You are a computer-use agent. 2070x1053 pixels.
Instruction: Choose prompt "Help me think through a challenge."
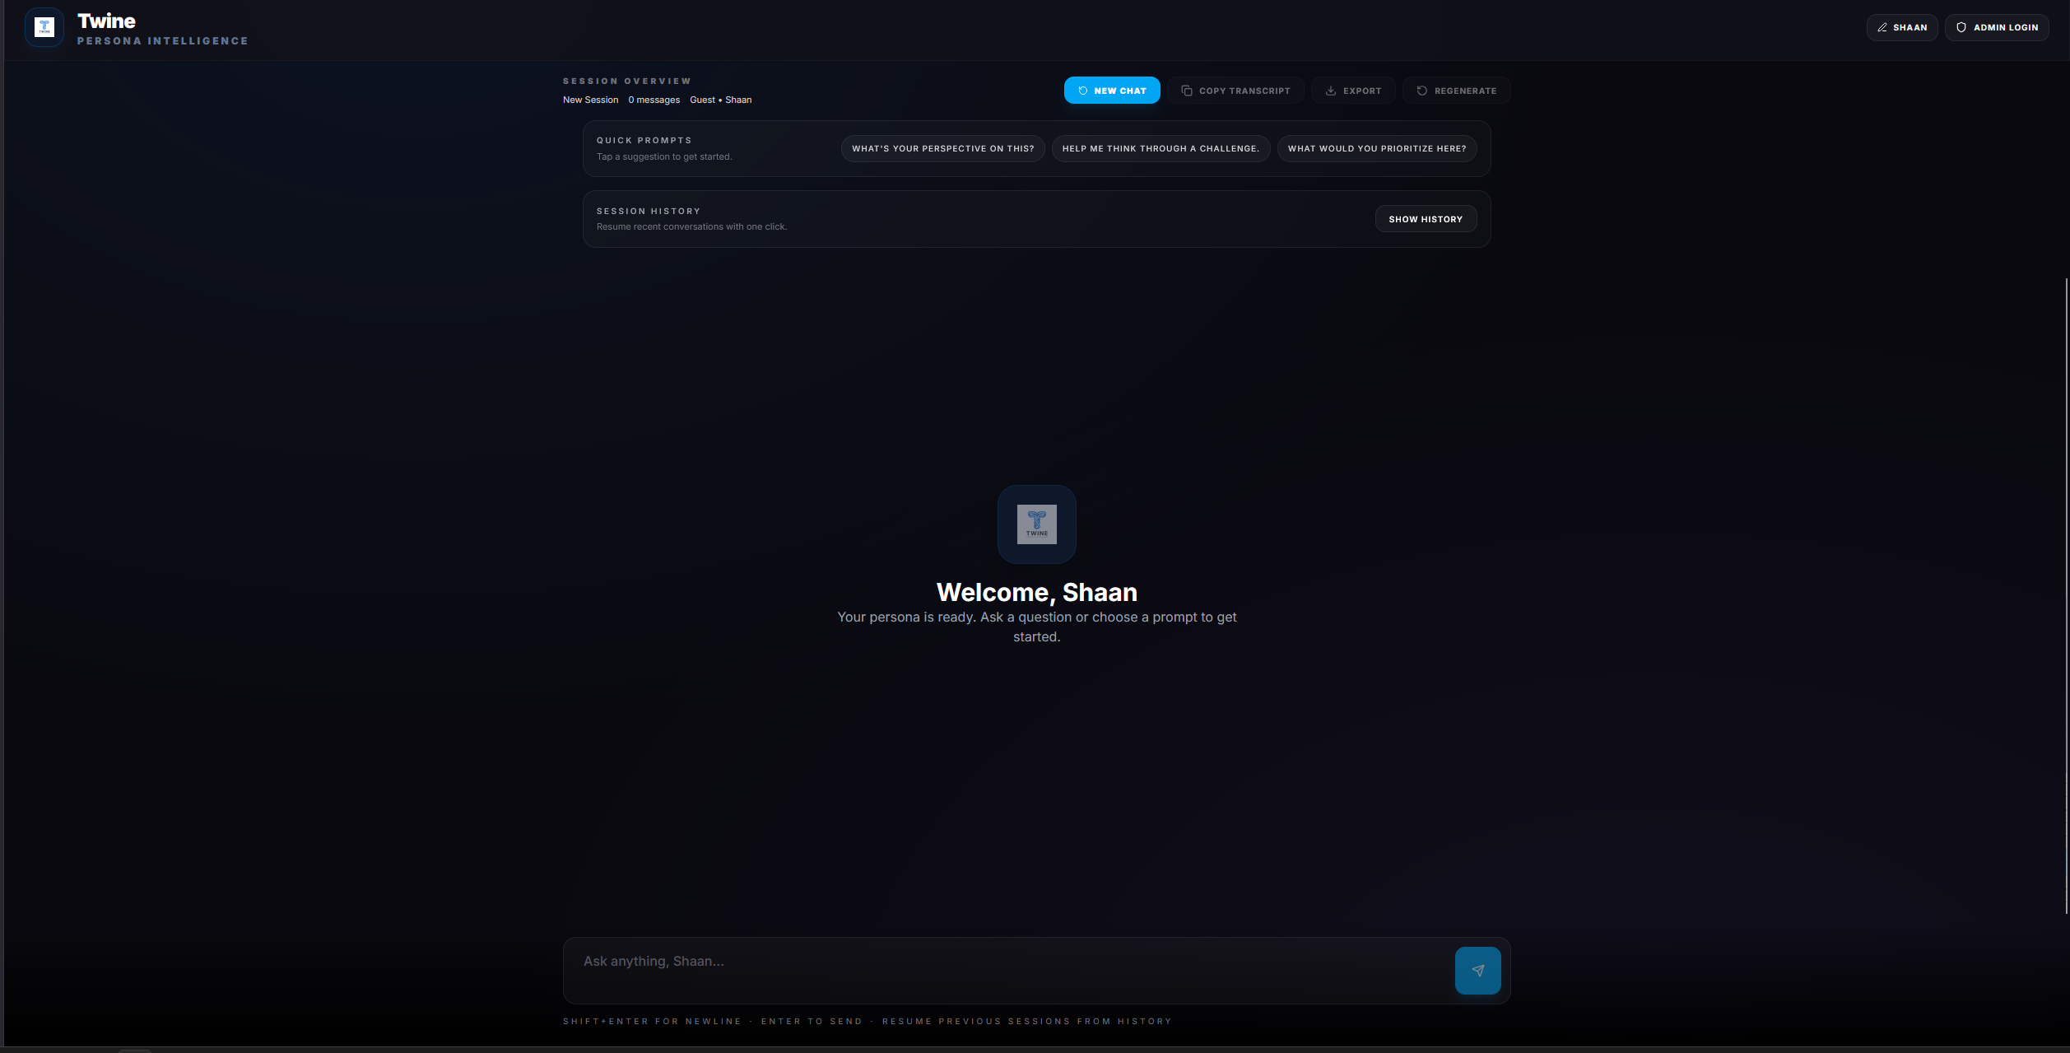click(1161, 148)
